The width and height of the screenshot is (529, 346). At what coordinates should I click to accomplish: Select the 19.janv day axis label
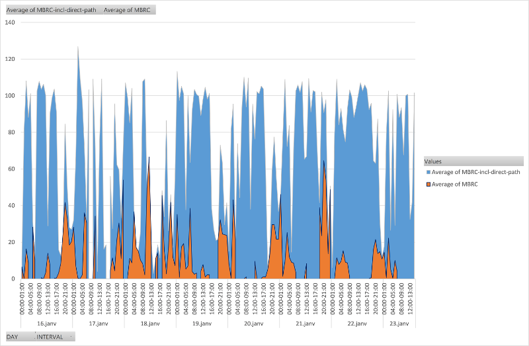[202, 324]
